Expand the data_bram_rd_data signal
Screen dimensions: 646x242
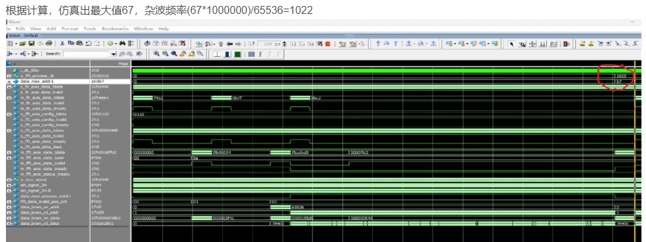click(x=9, y=223)
